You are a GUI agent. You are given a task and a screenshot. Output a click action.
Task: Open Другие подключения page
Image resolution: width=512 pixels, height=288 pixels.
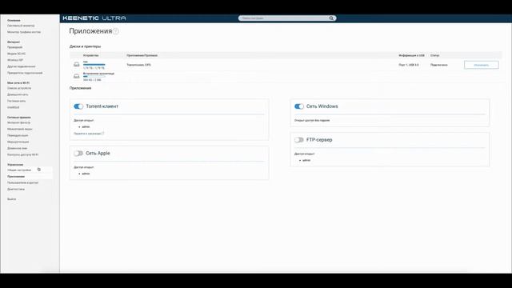click(x=22, y=66)
